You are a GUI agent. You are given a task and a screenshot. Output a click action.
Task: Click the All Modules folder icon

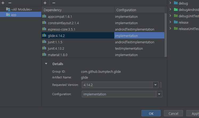coord(8,9)
